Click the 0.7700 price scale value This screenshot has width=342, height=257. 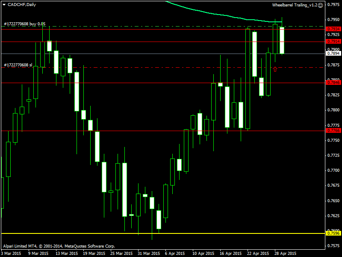click(333, 170)
